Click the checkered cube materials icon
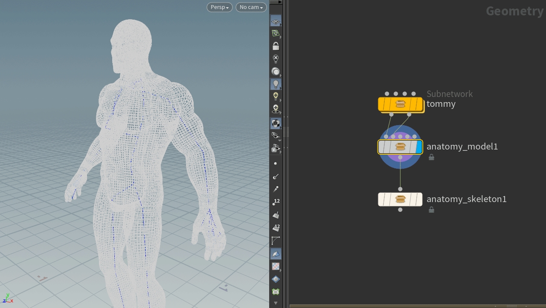Screen dimensions: 546x308 point(276,123)
